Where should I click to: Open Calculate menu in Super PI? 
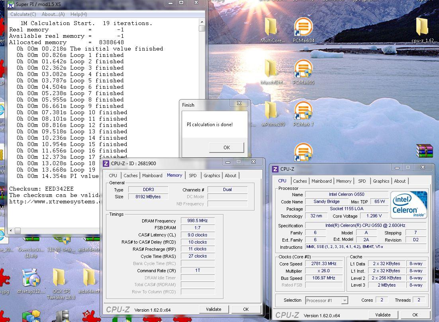tap(23, 14)
